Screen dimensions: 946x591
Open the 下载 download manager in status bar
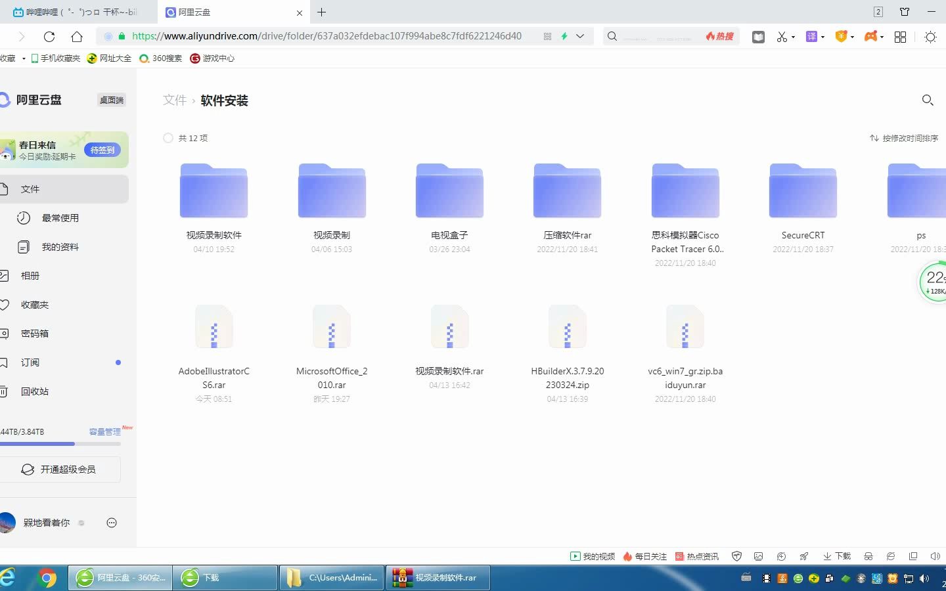tap(837, 556)
